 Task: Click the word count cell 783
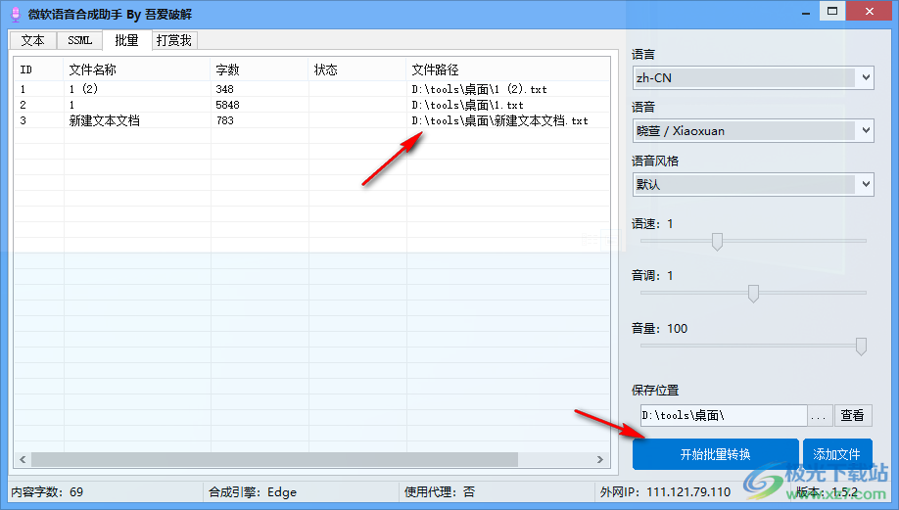pos(225,120)
